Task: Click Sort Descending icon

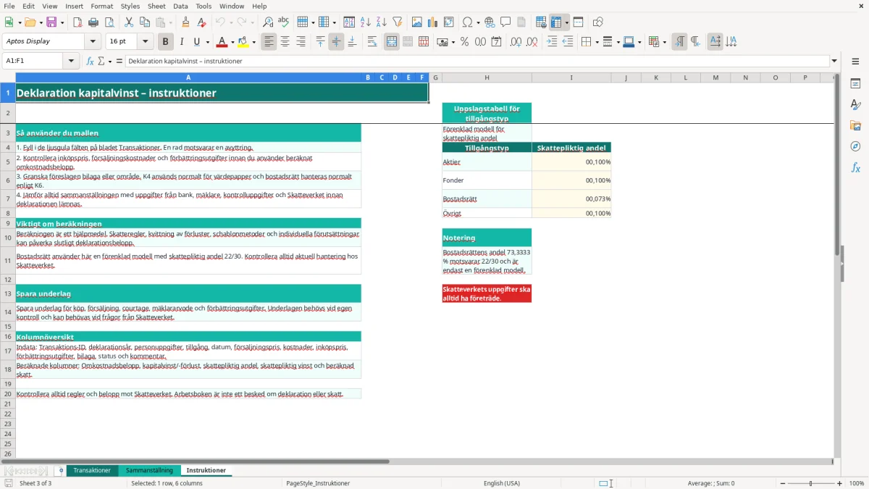Action: click(382, 22)
